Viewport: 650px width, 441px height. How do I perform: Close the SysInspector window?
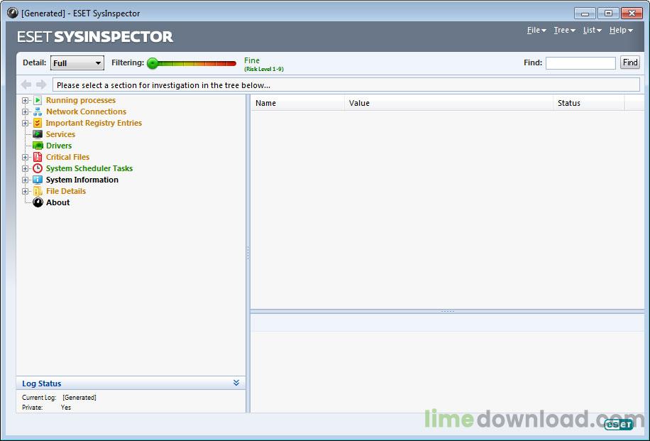pos(632,13)
